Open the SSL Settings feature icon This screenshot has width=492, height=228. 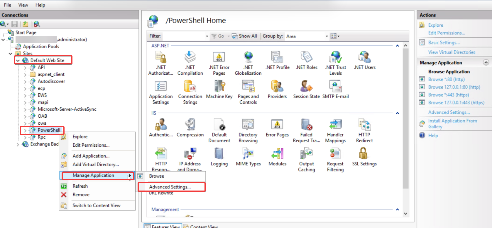coord(364,156)
